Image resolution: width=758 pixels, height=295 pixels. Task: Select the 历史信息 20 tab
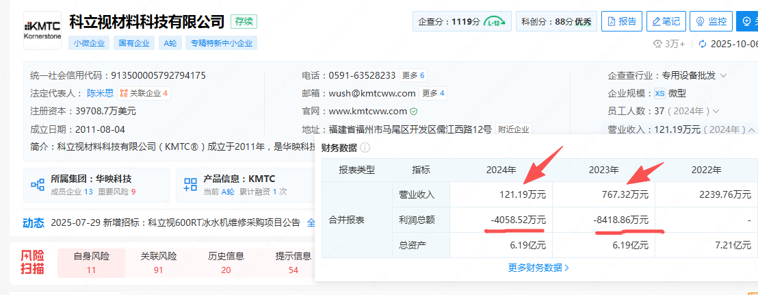[x=226, y=263]
